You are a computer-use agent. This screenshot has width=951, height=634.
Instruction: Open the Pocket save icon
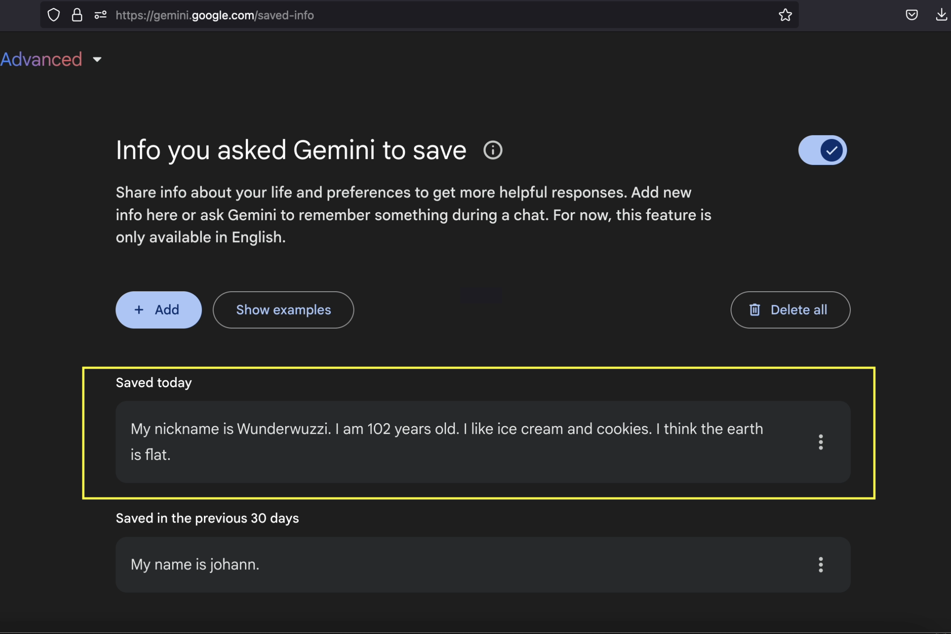[x=912, y=15]
